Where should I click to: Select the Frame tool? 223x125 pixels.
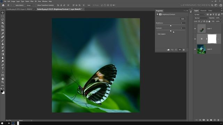[2, 30]
